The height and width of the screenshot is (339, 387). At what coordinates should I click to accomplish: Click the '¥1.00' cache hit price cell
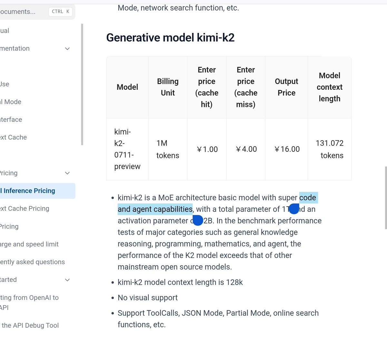pyautogui.click(x=207, y=149)
